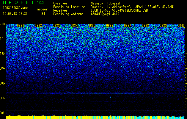Click the date stamp 10.03.18 06:30
187x119 pixels.
click(15, 14)
